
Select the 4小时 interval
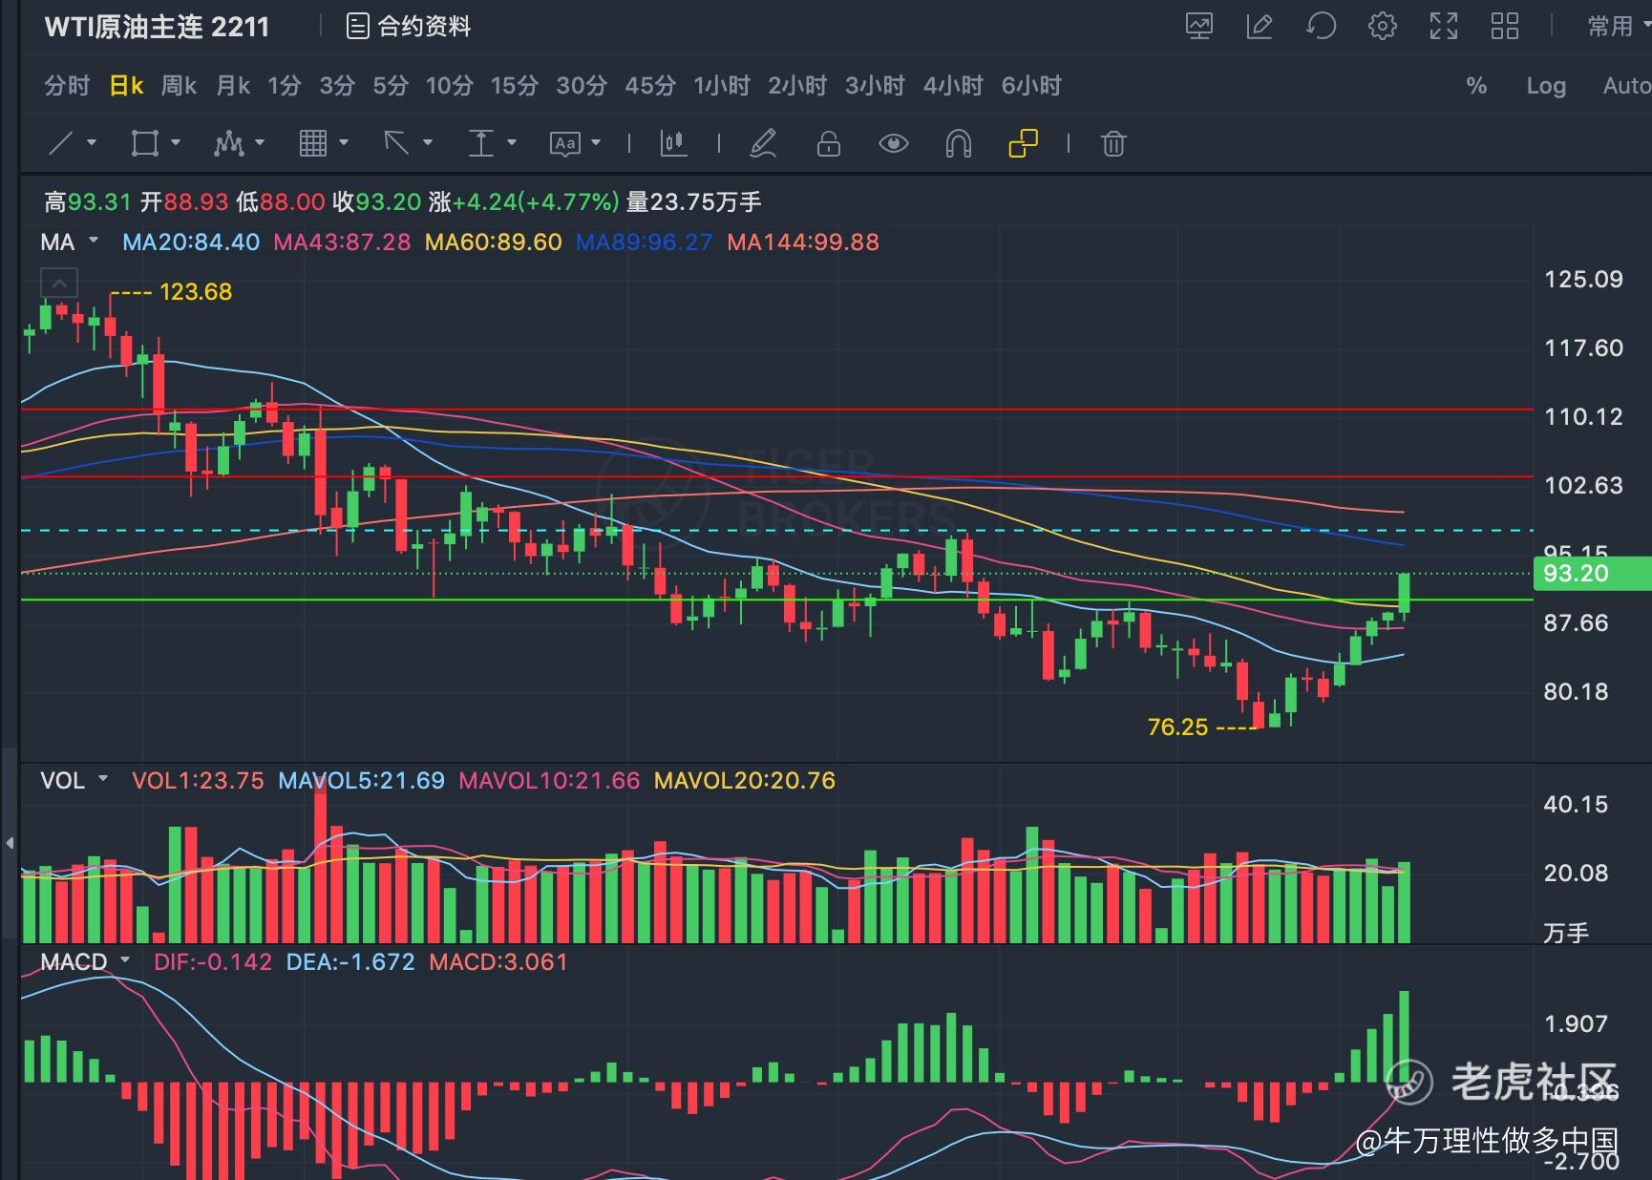(x=953, y=86)
